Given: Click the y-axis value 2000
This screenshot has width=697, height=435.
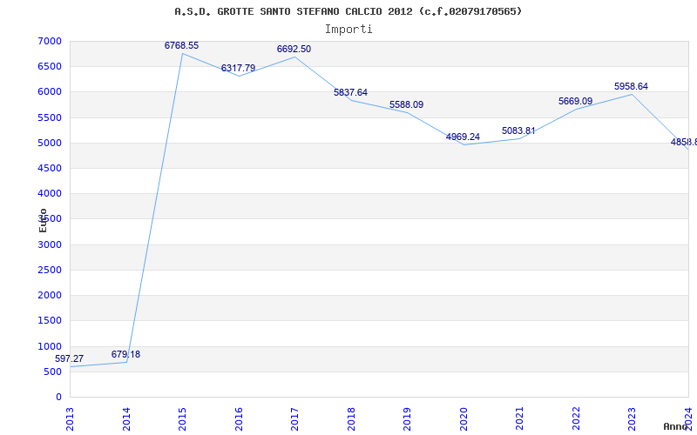Looking at the screenshot, I should pos(50,295).
